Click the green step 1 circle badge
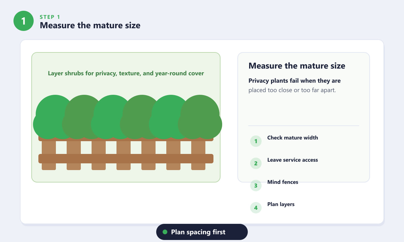Screen dimensions: 404x242 tap(23, 21)
